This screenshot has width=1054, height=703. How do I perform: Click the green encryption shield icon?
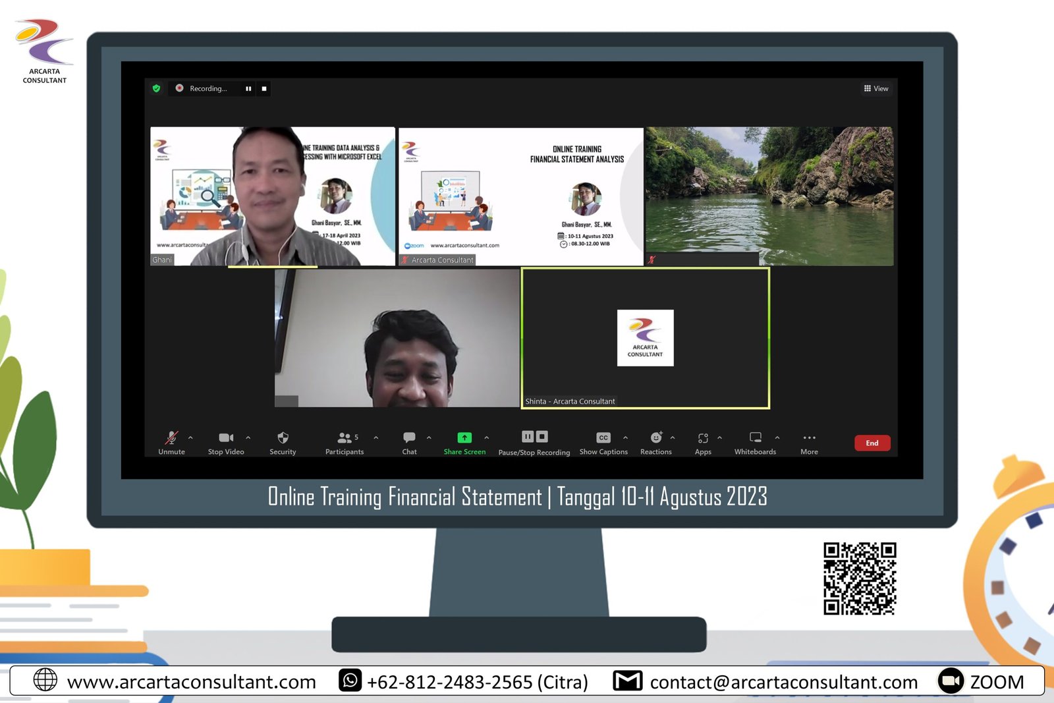(x=156, y=88)
